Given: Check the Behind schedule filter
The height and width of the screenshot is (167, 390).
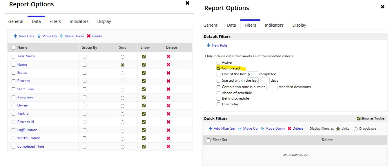Looking at the screenshot, I should click(219, 99).
